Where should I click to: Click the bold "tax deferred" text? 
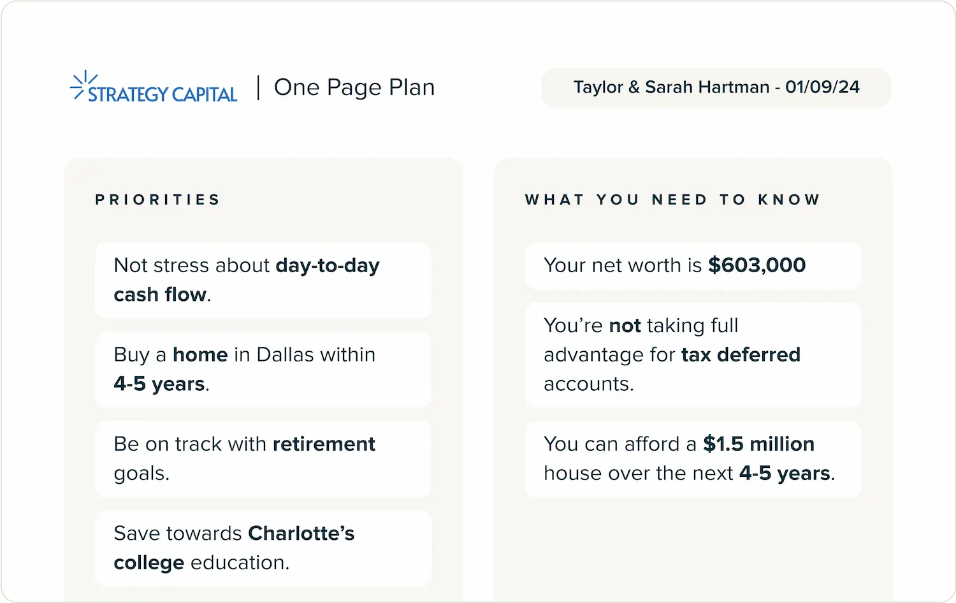click(741, 354)
